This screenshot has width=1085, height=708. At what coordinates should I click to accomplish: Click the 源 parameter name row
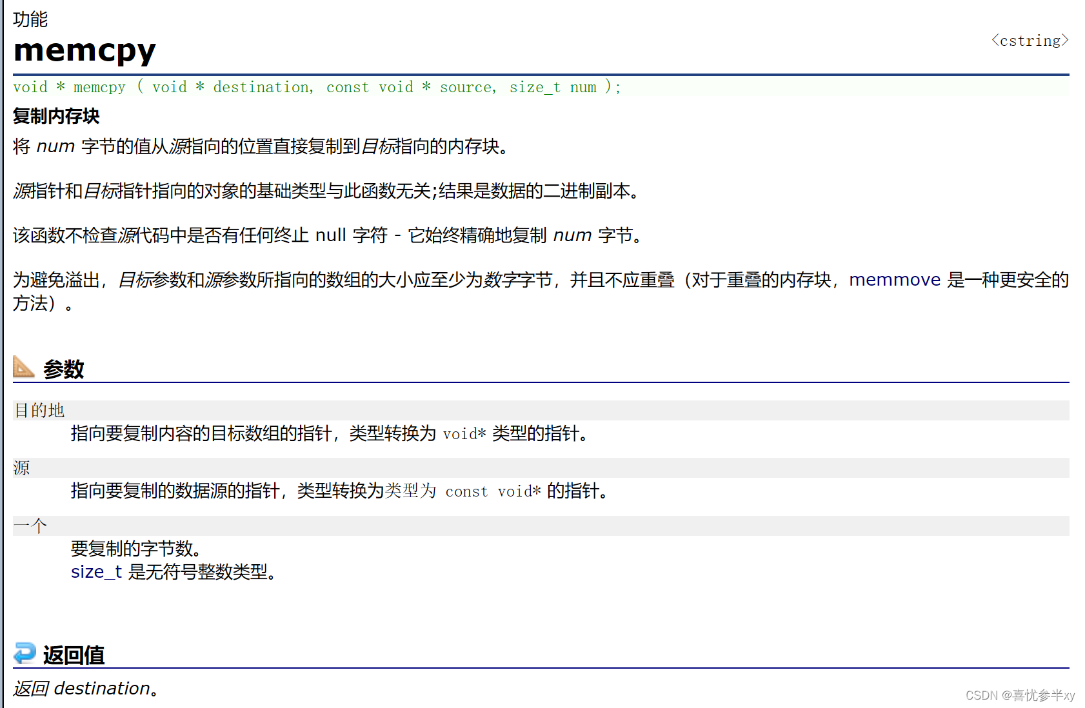click(x=541, y=467)
